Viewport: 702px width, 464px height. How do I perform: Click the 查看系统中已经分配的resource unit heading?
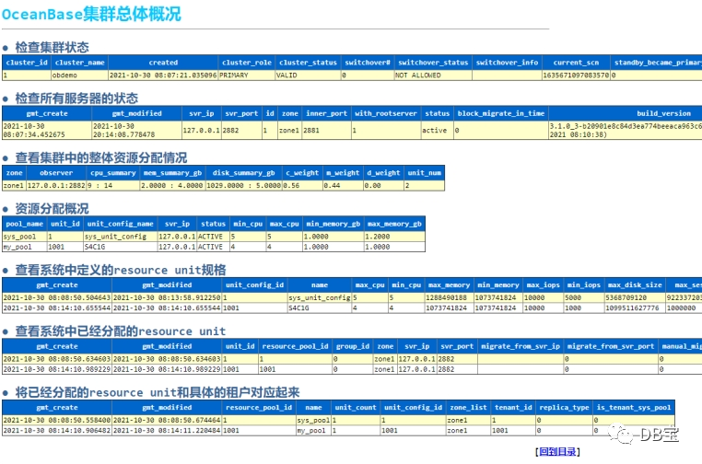pos(121,331)
